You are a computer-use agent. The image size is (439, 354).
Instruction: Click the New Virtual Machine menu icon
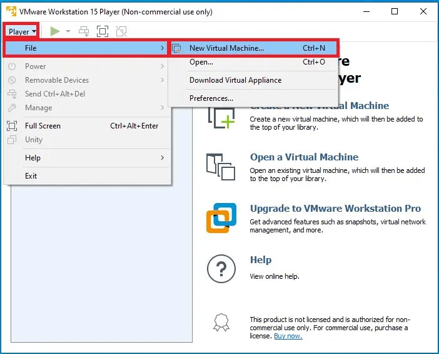pyautogui.click(x=177, y=48)
